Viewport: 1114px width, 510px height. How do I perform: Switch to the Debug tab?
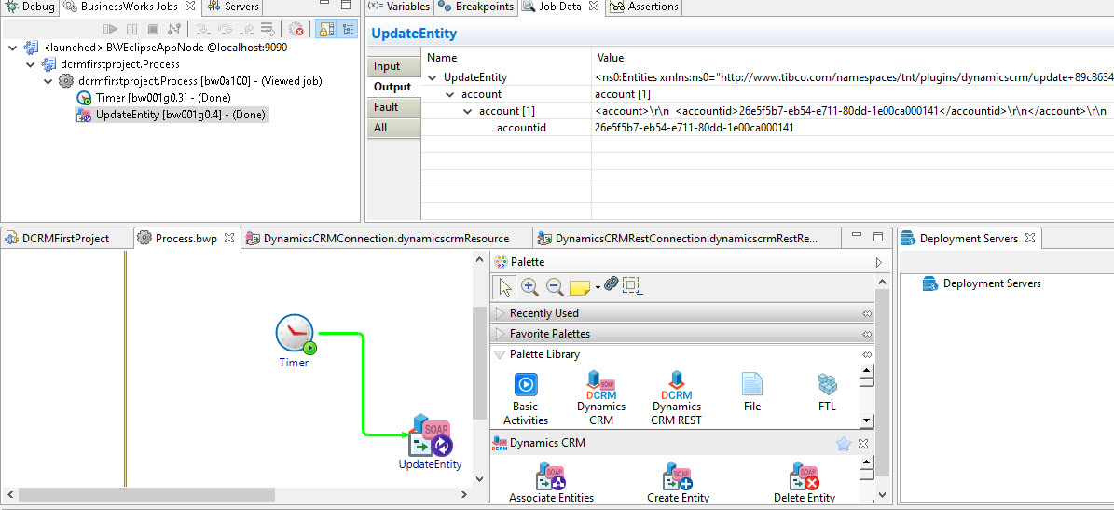click(31, 7)
